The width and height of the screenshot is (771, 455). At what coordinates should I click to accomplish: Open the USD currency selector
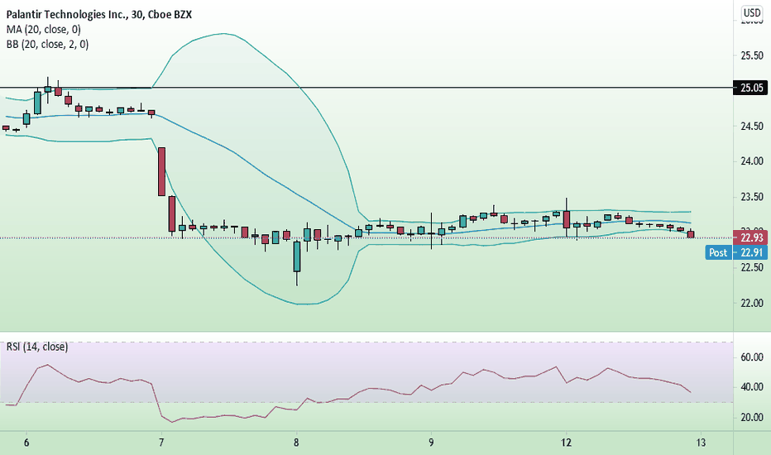pyautogui.click(x=752, y=12)
